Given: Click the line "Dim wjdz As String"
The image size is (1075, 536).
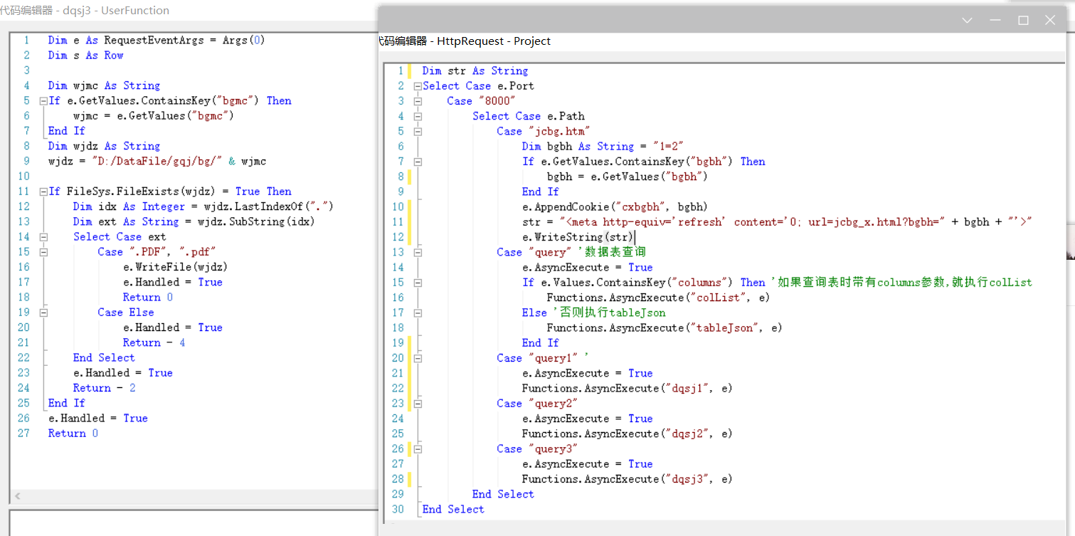Looking at the screenshot, I should coord(104,147).
